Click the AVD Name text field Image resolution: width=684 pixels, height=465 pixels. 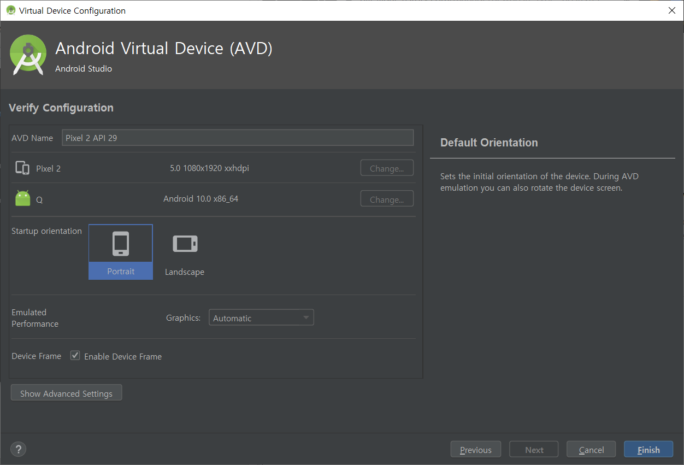[238, 138]
